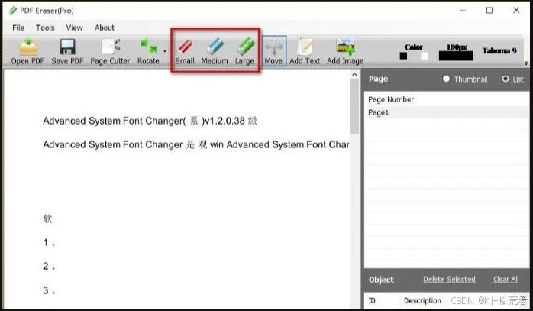Switch page panel to Thumbnail view
The height and width of the screenshot is (311, 533).
pos(465,79)
